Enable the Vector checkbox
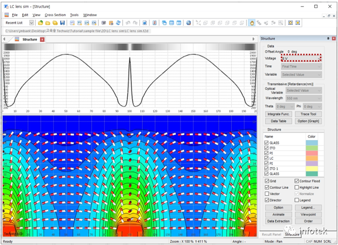The height and width of the screenshot is (245, 338). tap(267, 194)
